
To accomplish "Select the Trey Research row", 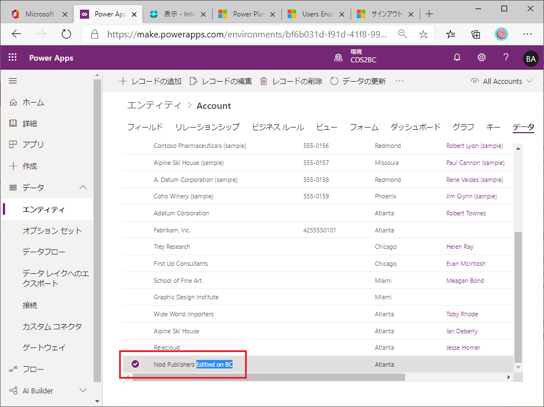I will click(318, 247).
